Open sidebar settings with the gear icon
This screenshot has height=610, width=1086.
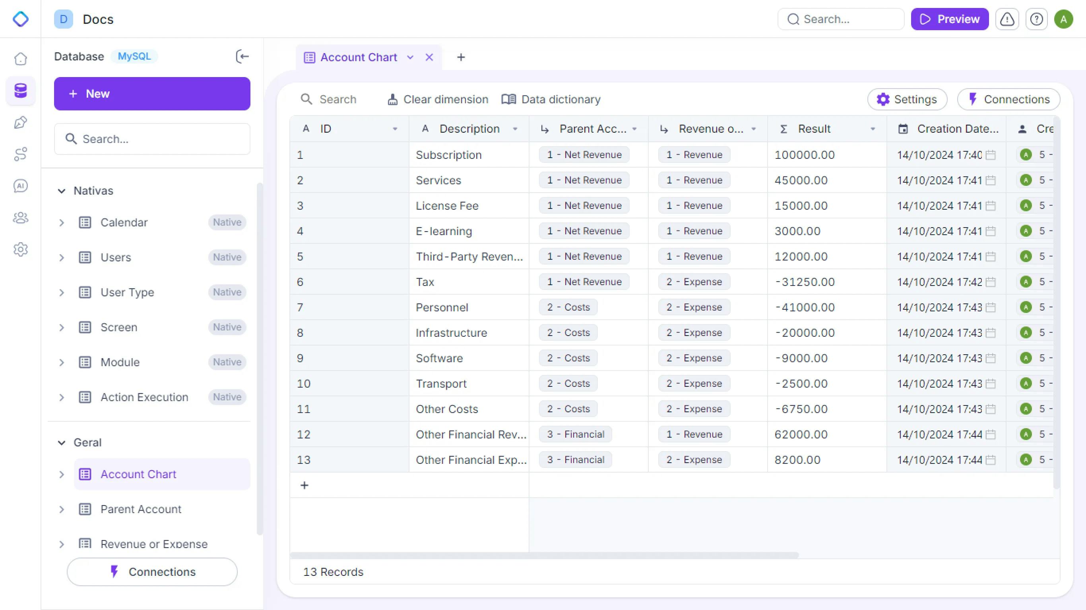pyautogui.click(x=20, y=249)
